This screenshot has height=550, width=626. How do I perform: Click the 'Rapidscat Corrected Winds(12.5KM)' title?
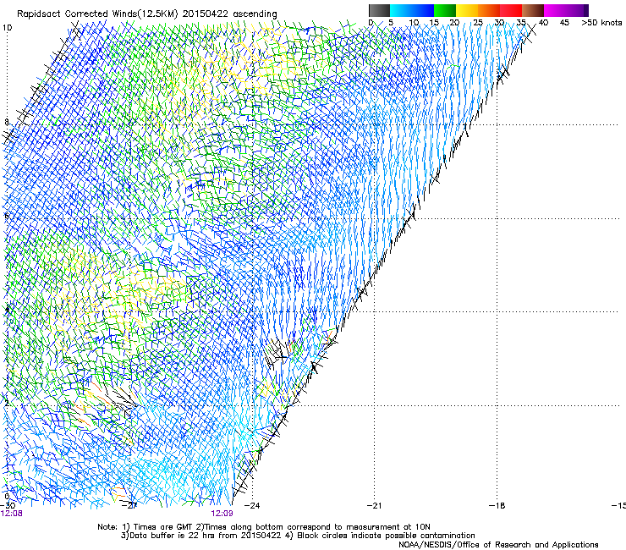point(98,14)
